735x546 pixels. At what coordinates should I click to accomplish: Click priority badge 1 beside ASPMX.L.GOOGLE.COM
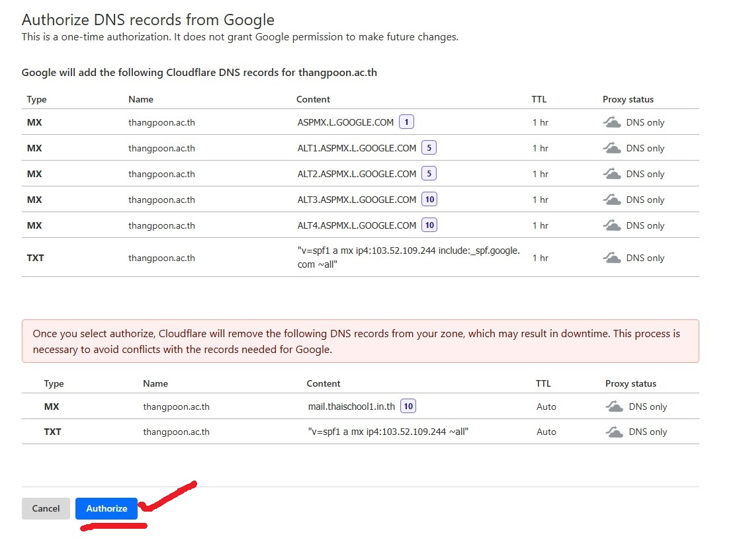[407, 122]
